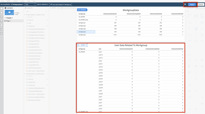Click InteractionsEntered header in WorkgroupData
Screen dimensions: 205x114
[156, 14]
